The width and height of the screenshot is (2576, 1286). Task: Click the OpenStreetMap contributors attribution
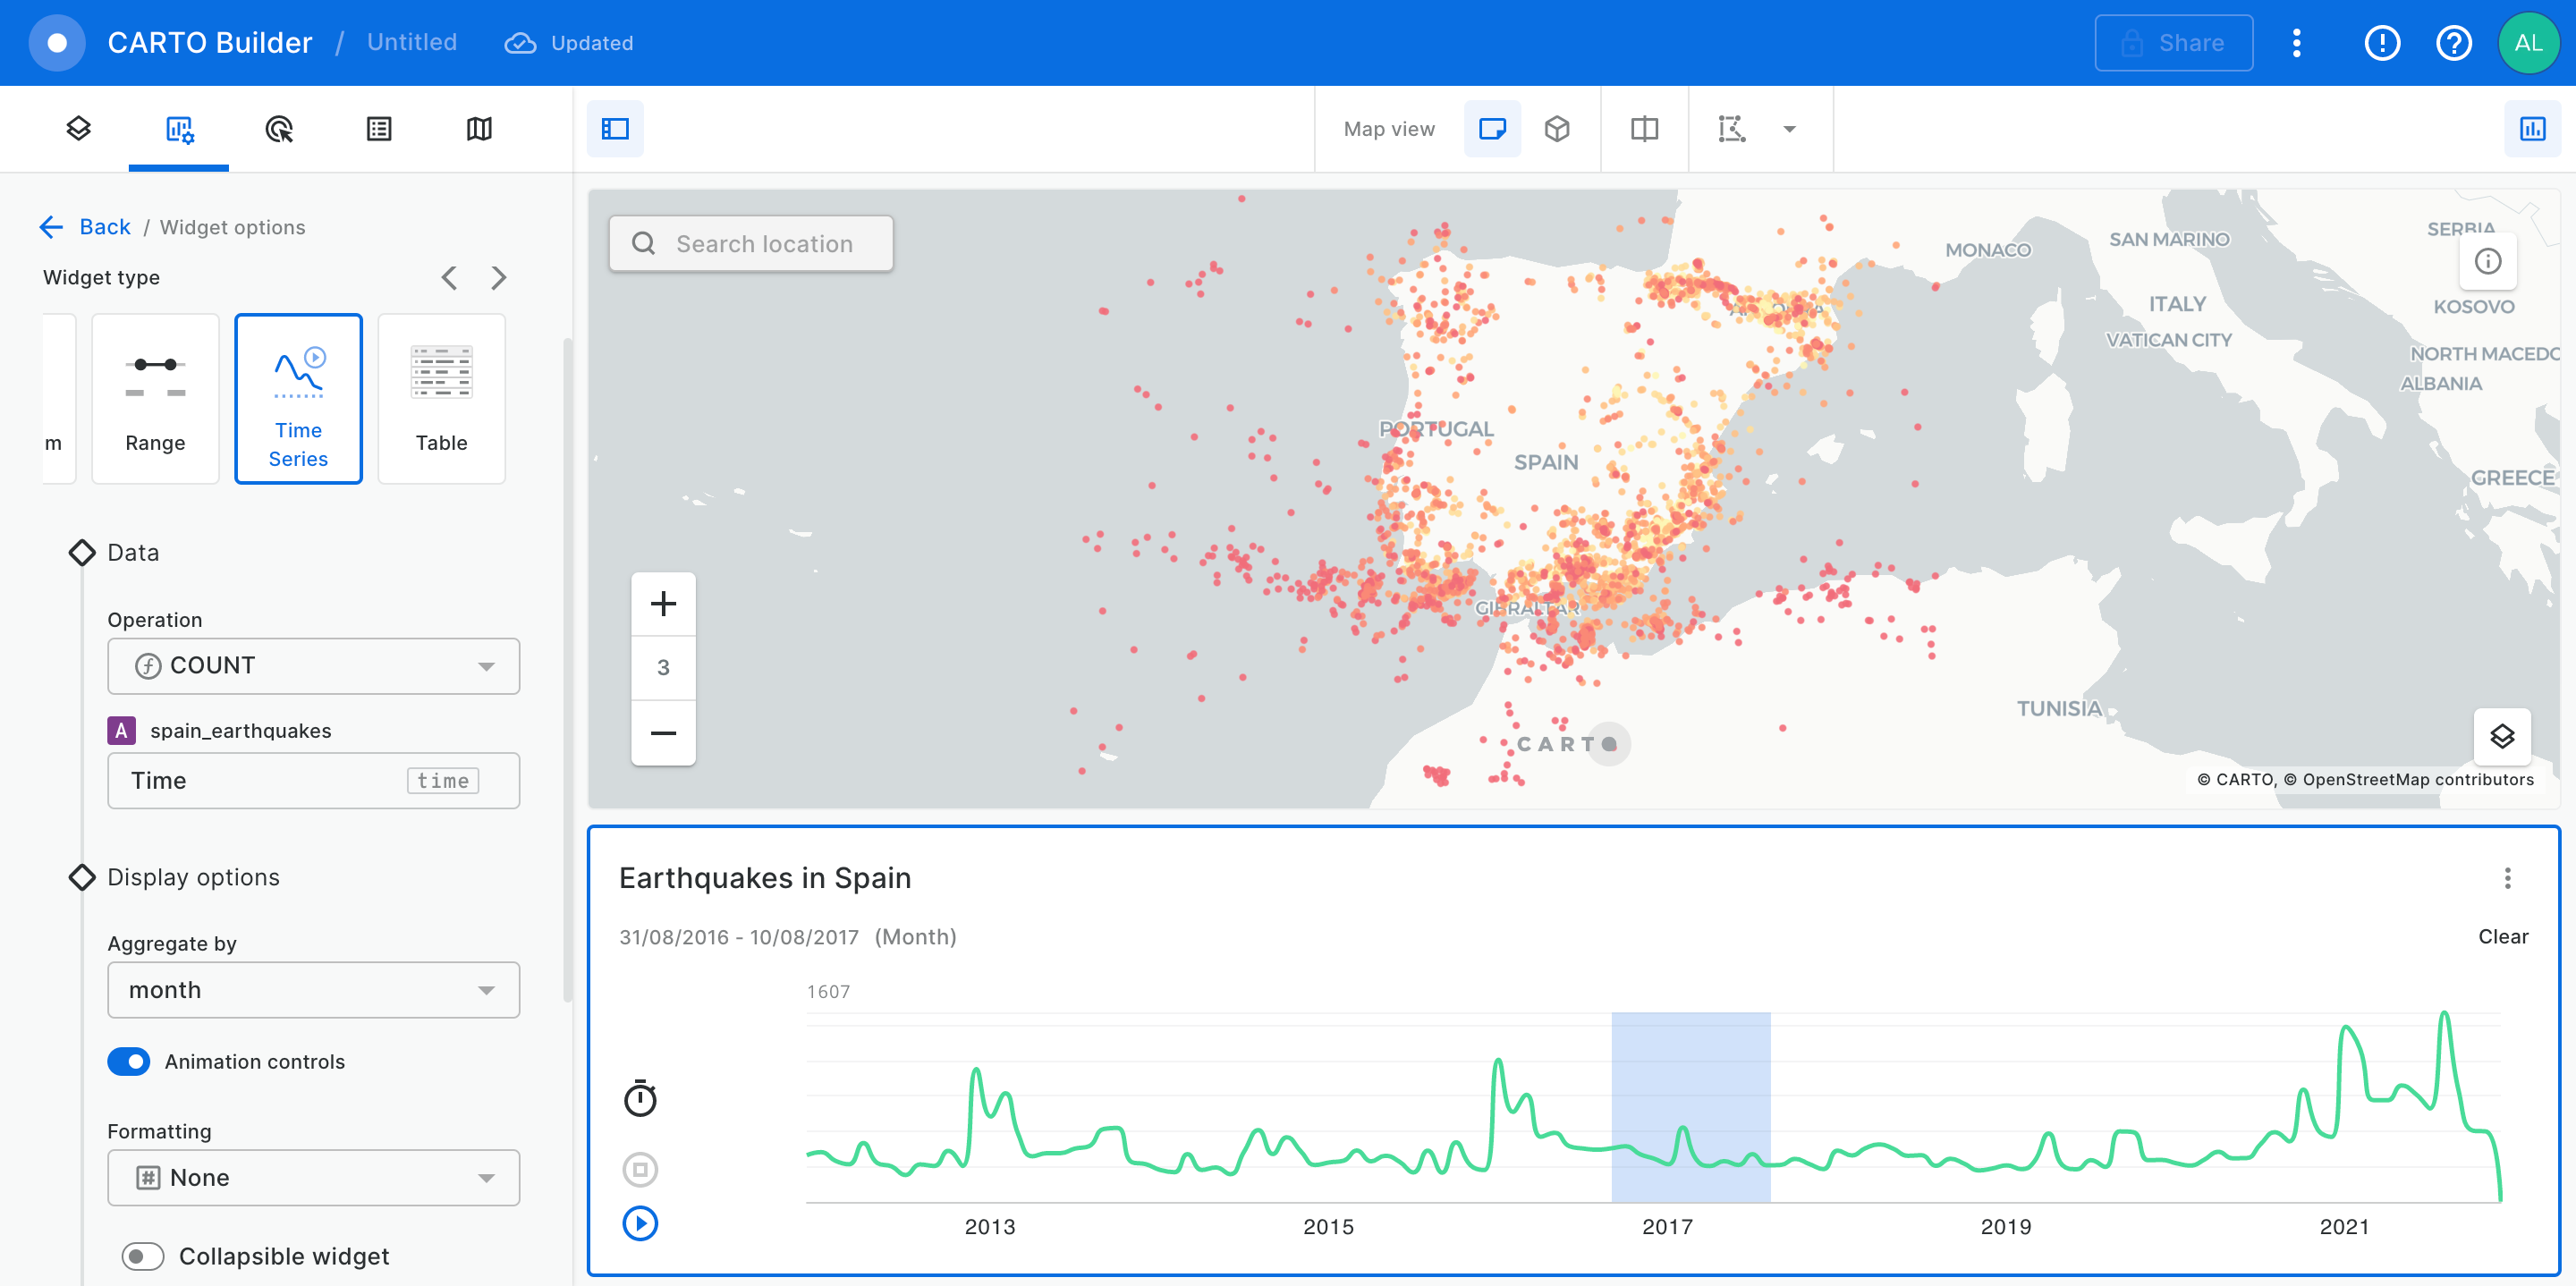[2408, 779]
